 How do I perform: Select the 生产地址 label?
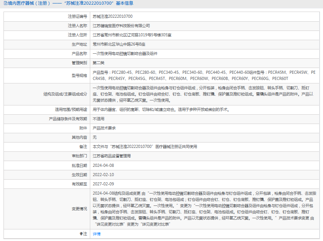(x=79, y=44)
